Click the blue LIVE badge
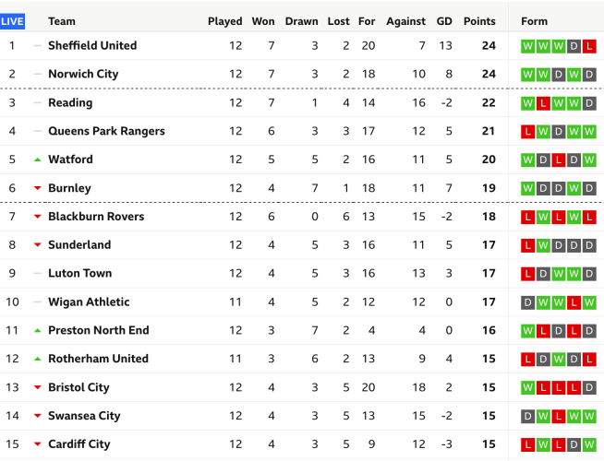Image resolution: width=604 pixels, height=461 pixels. point(13,21)
